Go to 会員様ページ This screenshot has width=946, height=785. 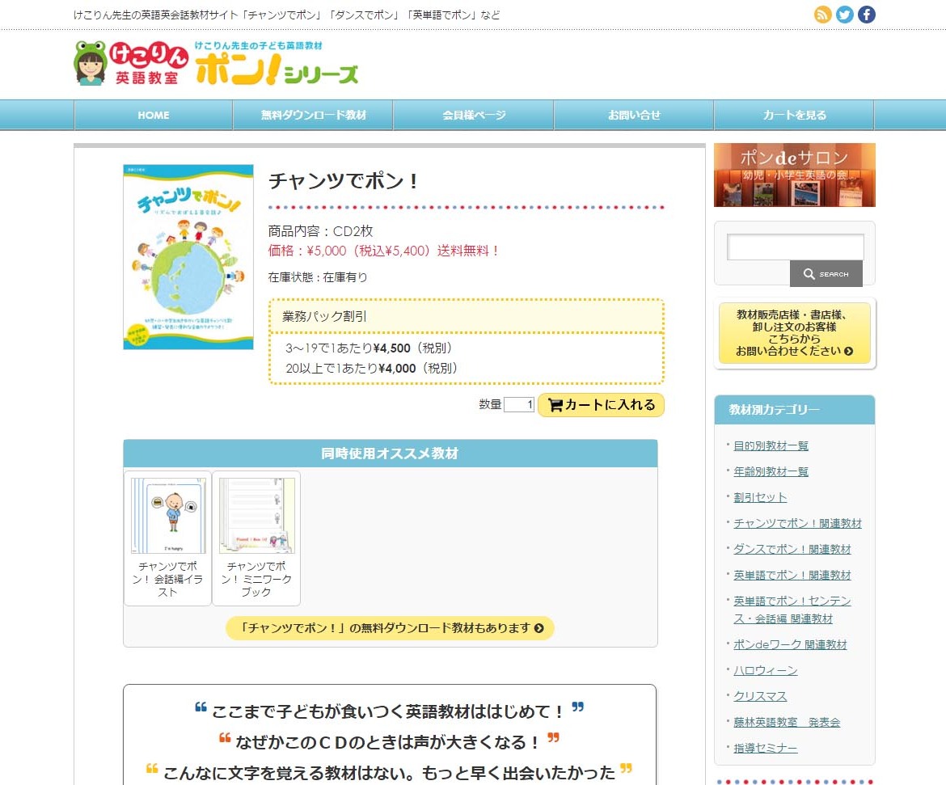473,115
